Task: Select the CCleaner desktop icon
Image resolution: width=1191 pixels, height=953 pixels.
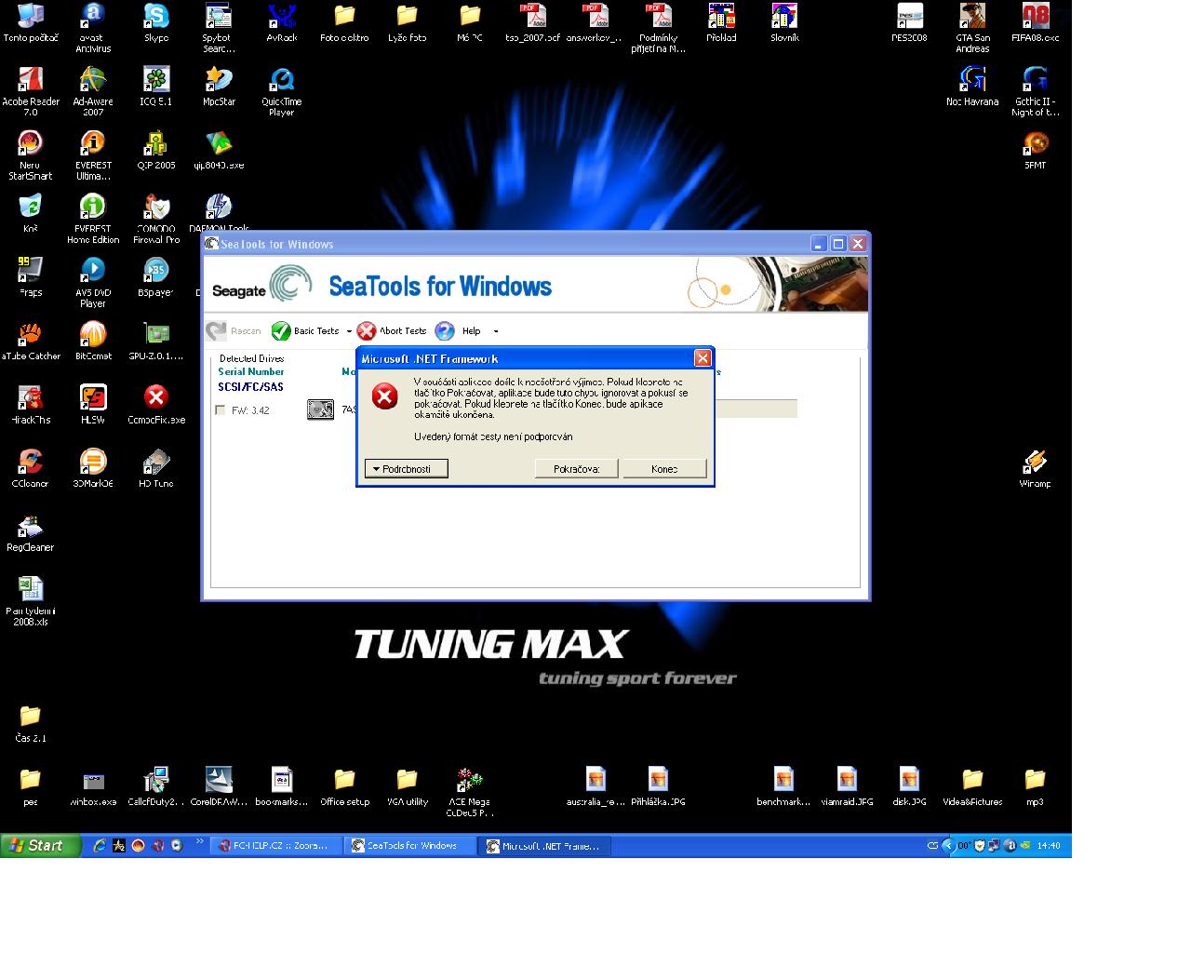Action: coord(31,468)
